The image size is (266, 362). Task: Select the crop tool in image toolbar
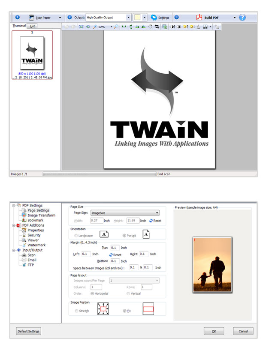[x=157, y=27]
